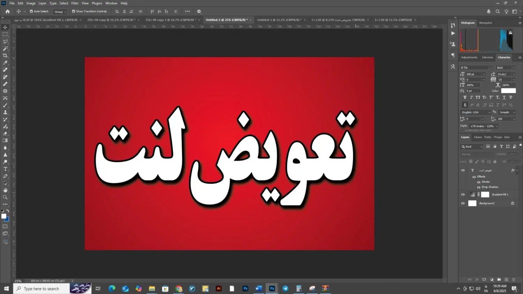The height and width of the screenshot is (294, 523).
Task: Open the Filter menu
Action: [75, 3]
